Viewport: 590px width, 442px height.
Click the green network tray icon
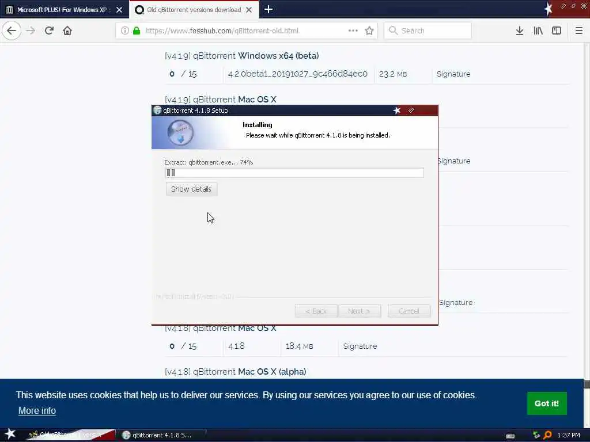pyautogui.click(x=536, y=435)
